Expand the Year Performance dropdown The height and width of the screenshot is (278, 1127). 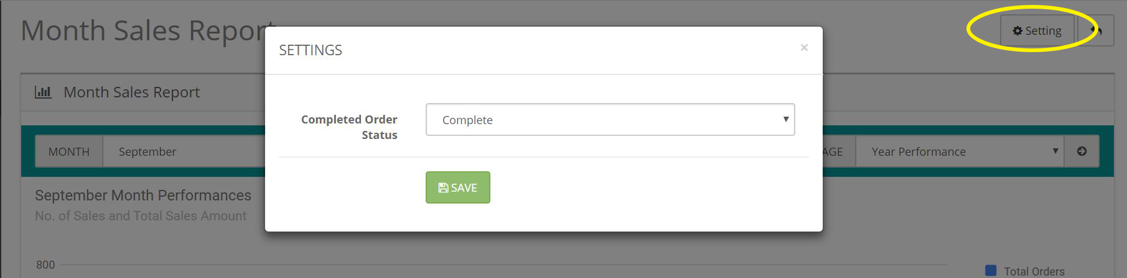coord(960,151)
